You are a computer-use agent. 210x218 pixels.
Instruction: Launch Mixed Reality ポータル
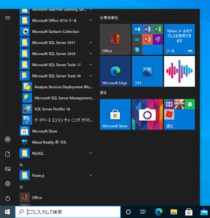pos(57,142)
